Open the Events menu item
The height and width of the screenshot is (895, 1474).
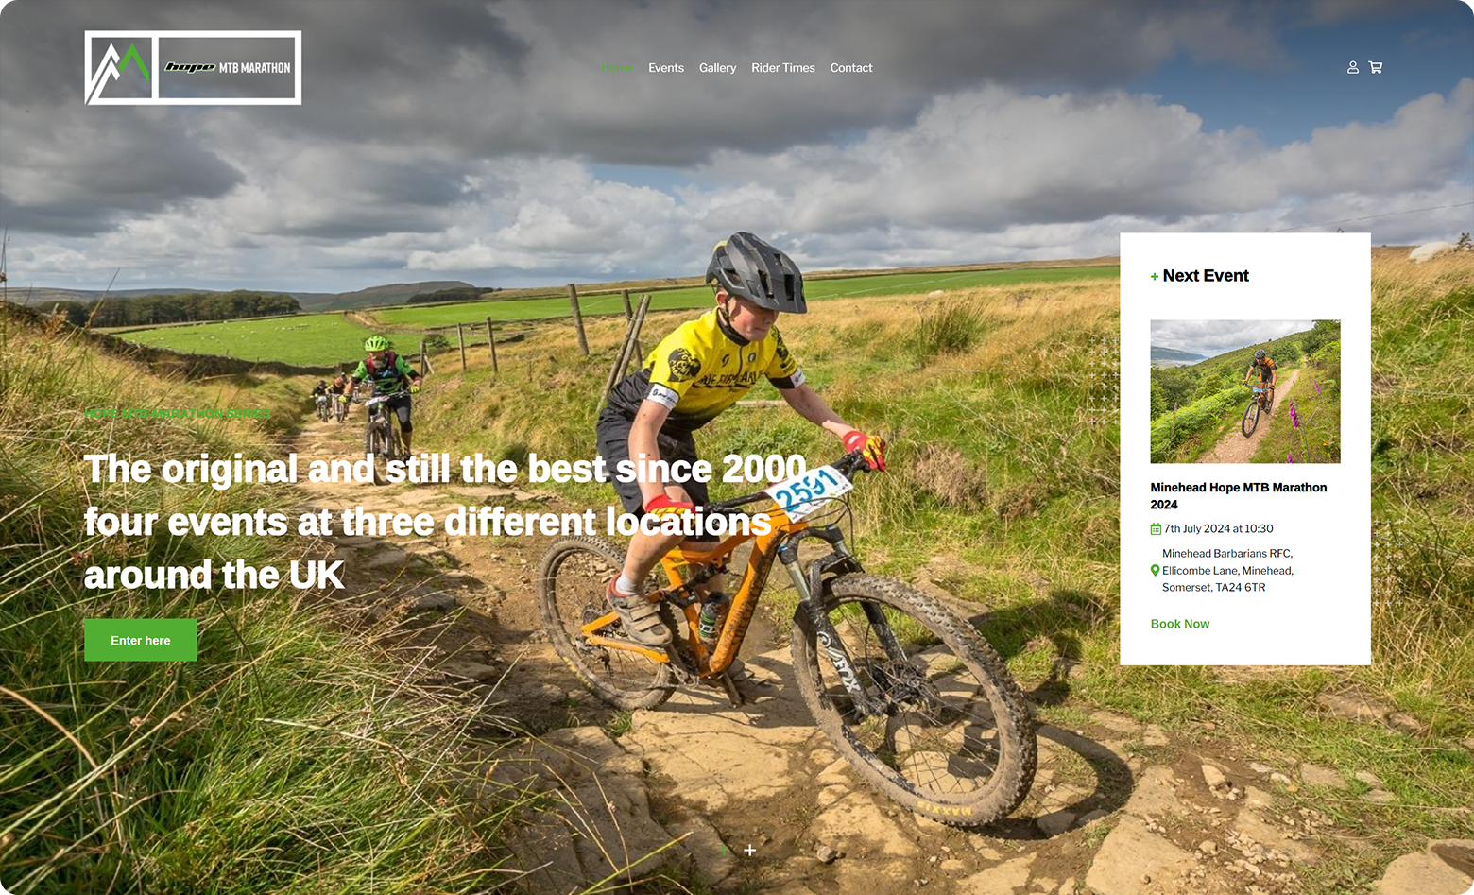click(666, 68)
